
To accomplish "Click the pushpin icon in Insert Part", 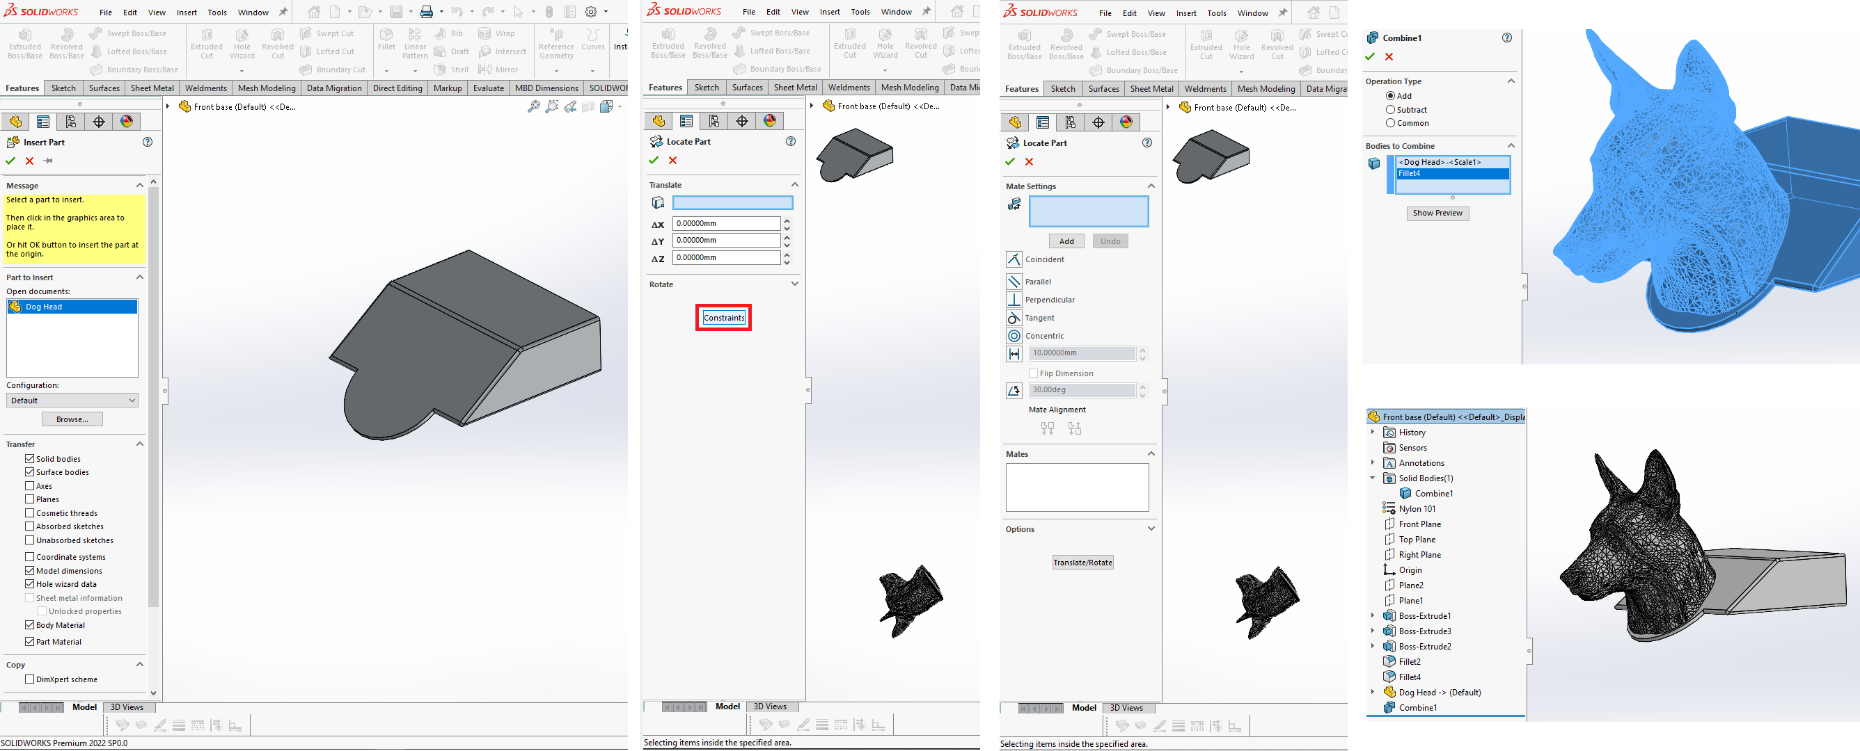I will pos(48,161).
